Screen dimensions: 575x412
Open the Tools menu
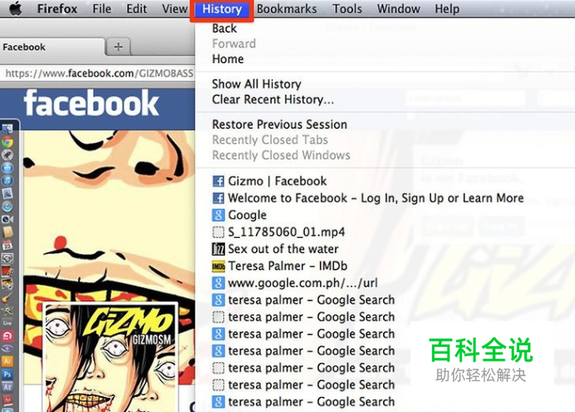[x=346, y=8]
